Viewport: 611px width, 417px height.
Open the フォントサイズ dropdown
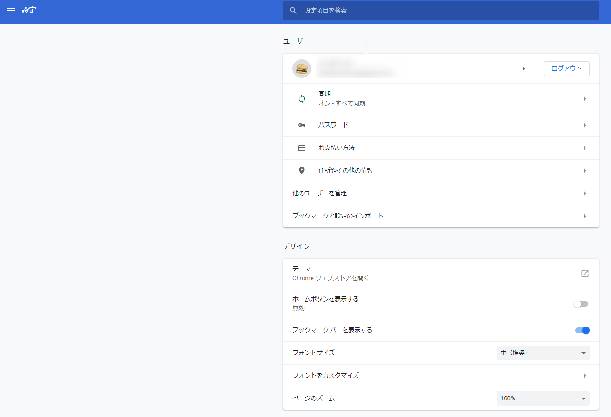click(543, 353)
